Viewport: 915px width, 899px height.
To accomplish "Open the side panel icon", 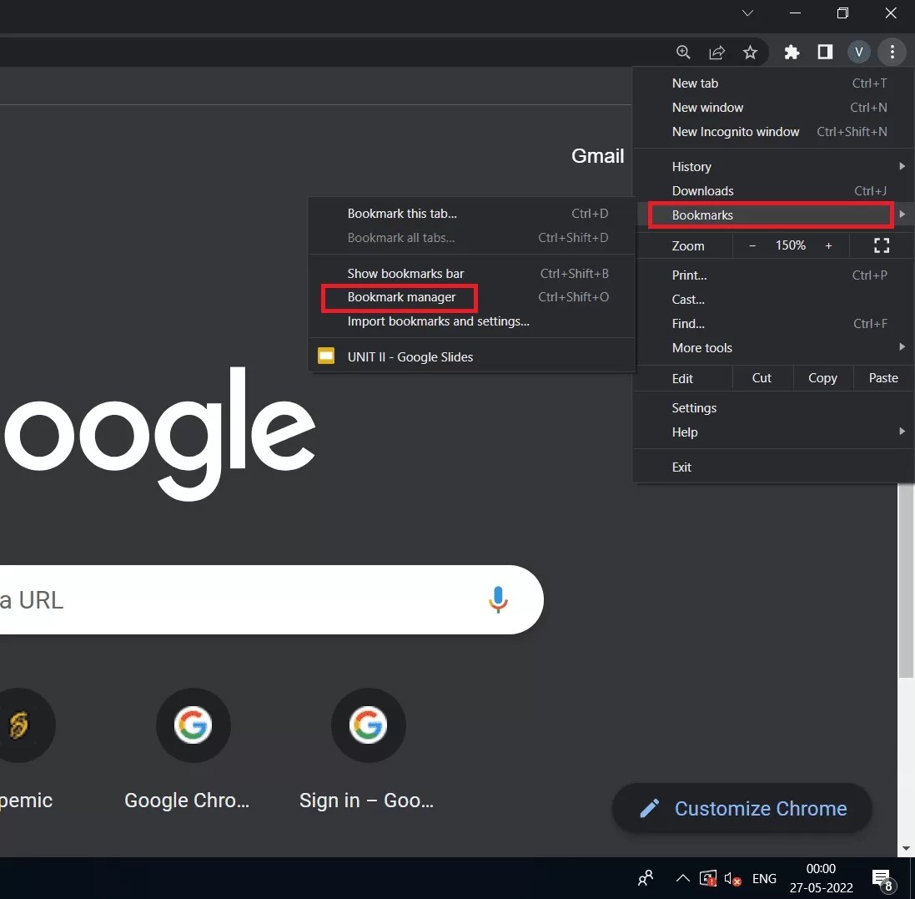I will 825,52.
